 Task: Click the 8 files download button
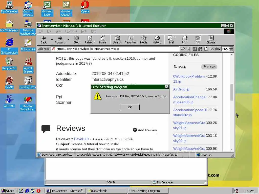(209, 67)
